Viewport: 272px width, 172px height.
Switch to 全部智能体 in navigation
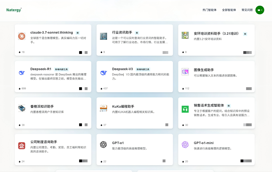coord(229,10)
